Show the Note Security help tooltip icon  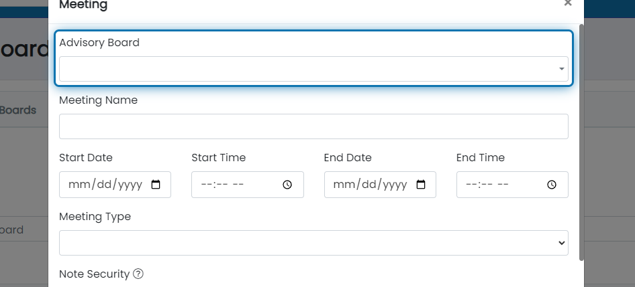point(138,274)
